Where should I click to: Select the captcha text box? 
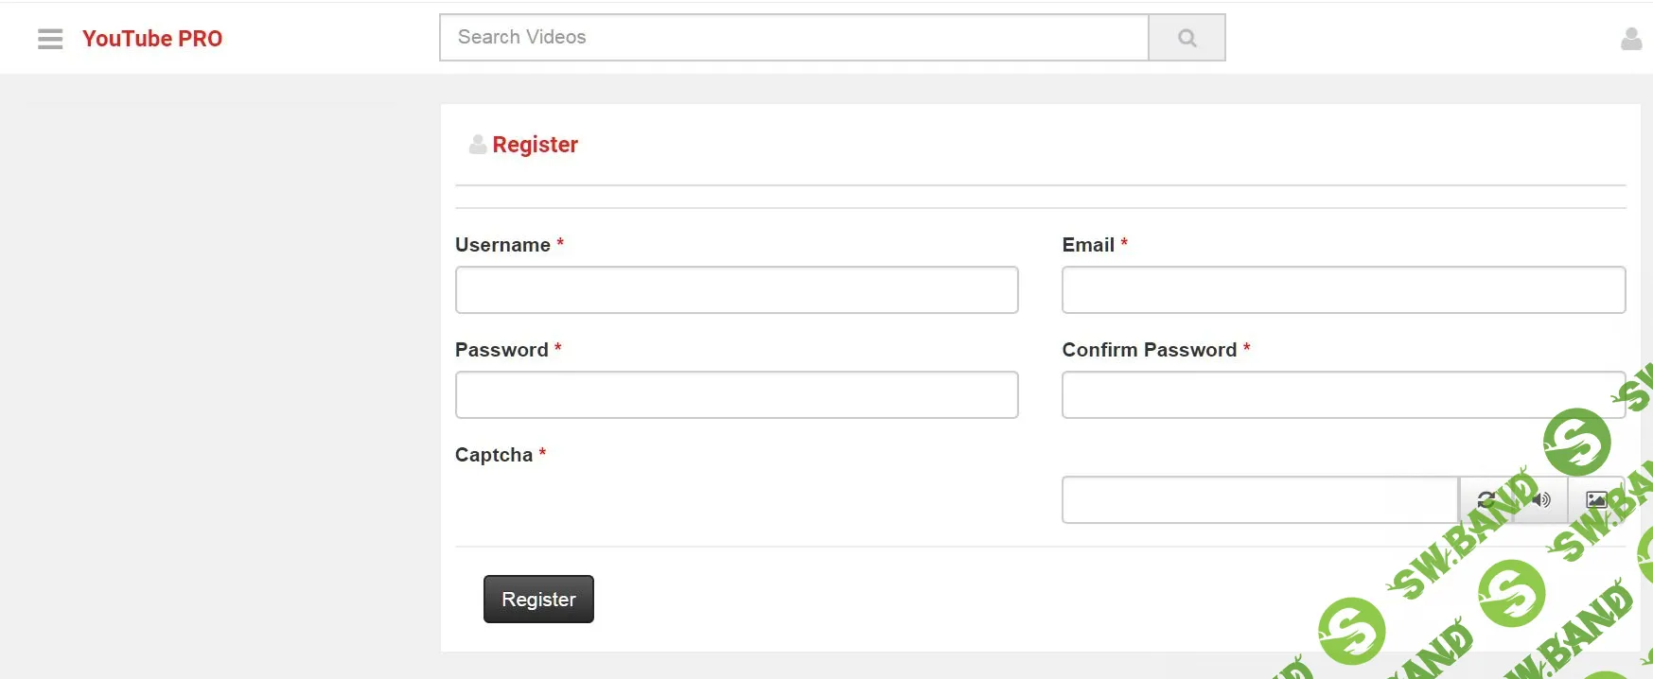click(1259, 500)
